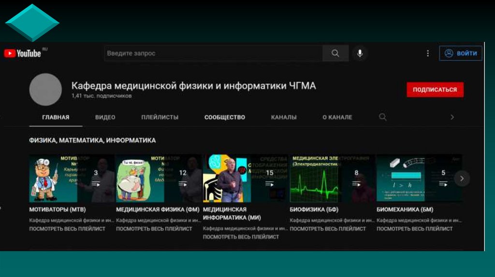Switch to the ВИДЕО tab
This screenshot has height=277, width=495.
click(x=105, y=117)
